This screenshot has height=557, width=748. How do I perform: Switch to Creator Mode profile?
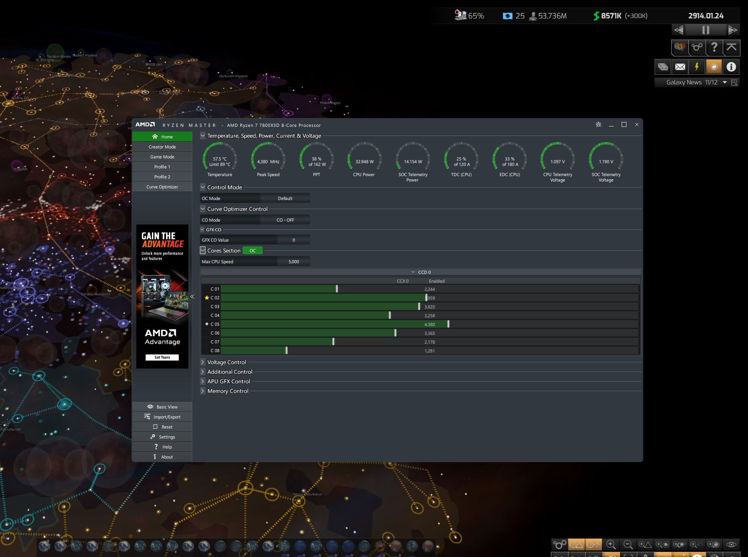coord(162,147)
